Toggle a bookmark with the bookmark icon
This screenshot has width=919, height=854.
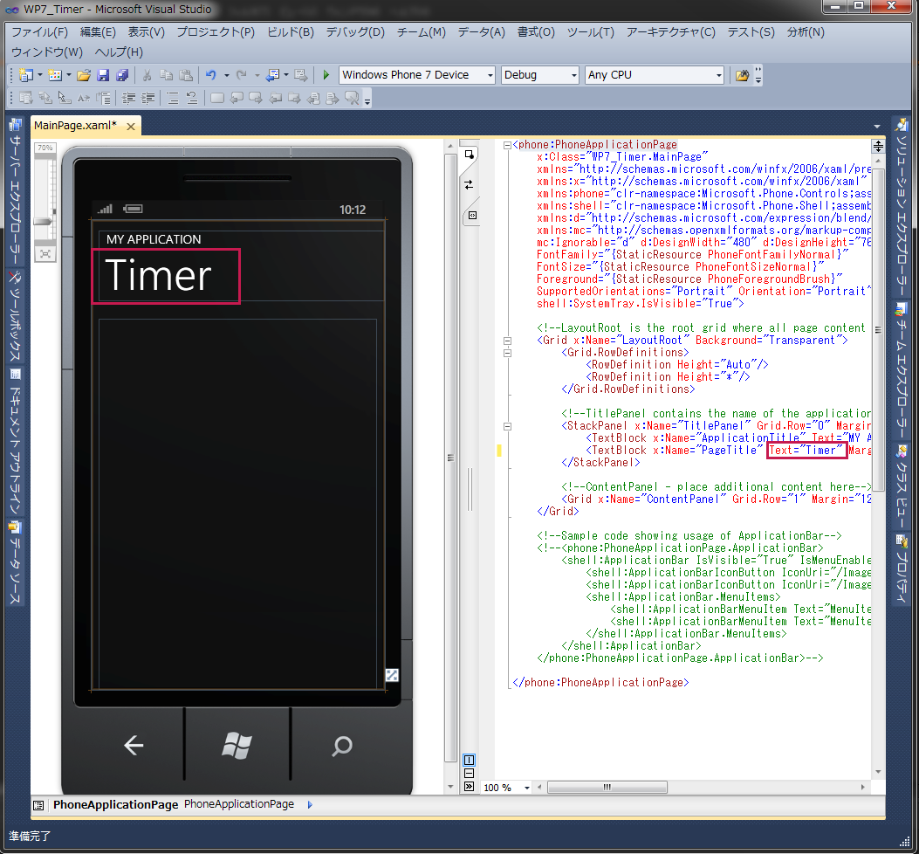(216, 98)
